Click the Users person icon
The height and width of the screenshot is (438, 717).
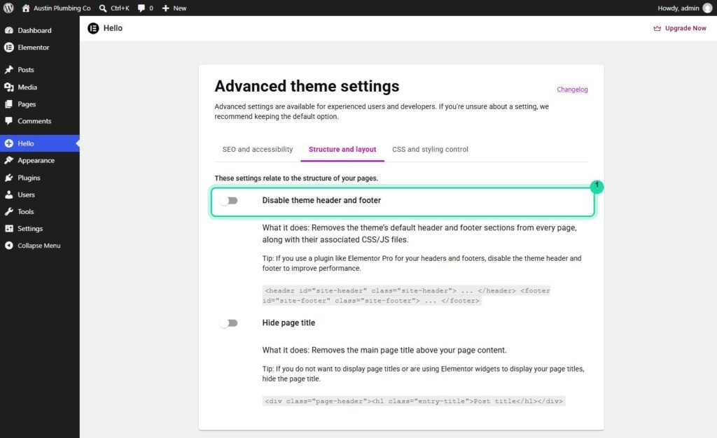pyautogui.click(x=8, y=195)
